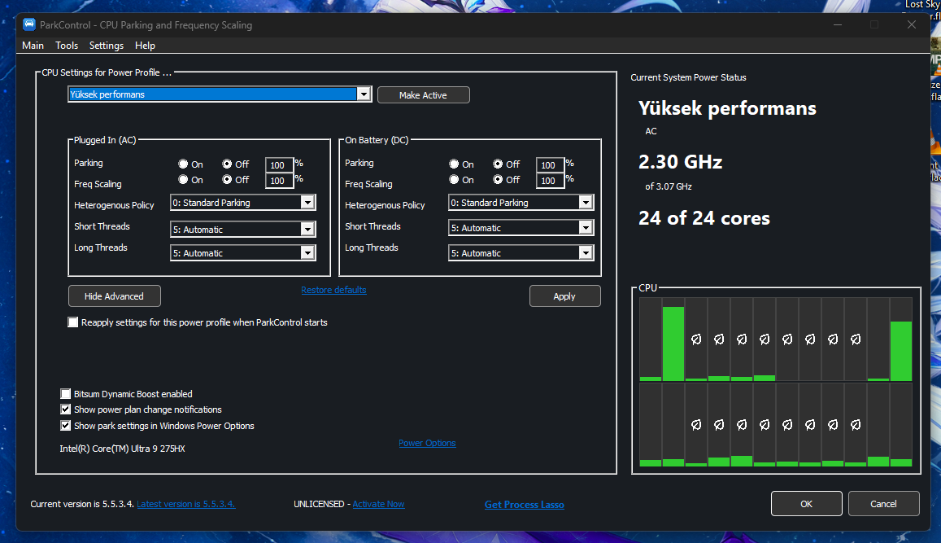Click the Hide Advanced button

point(114,296)
